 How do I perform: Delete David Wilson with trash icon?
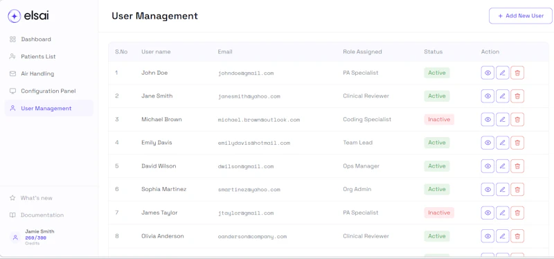517,166
